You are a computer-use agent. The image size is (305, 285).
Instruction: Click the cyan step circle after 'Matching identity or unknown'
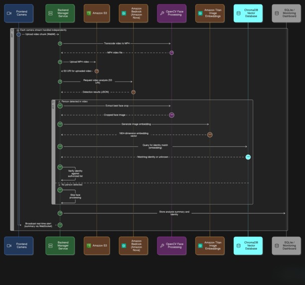(x=248, y=157)
